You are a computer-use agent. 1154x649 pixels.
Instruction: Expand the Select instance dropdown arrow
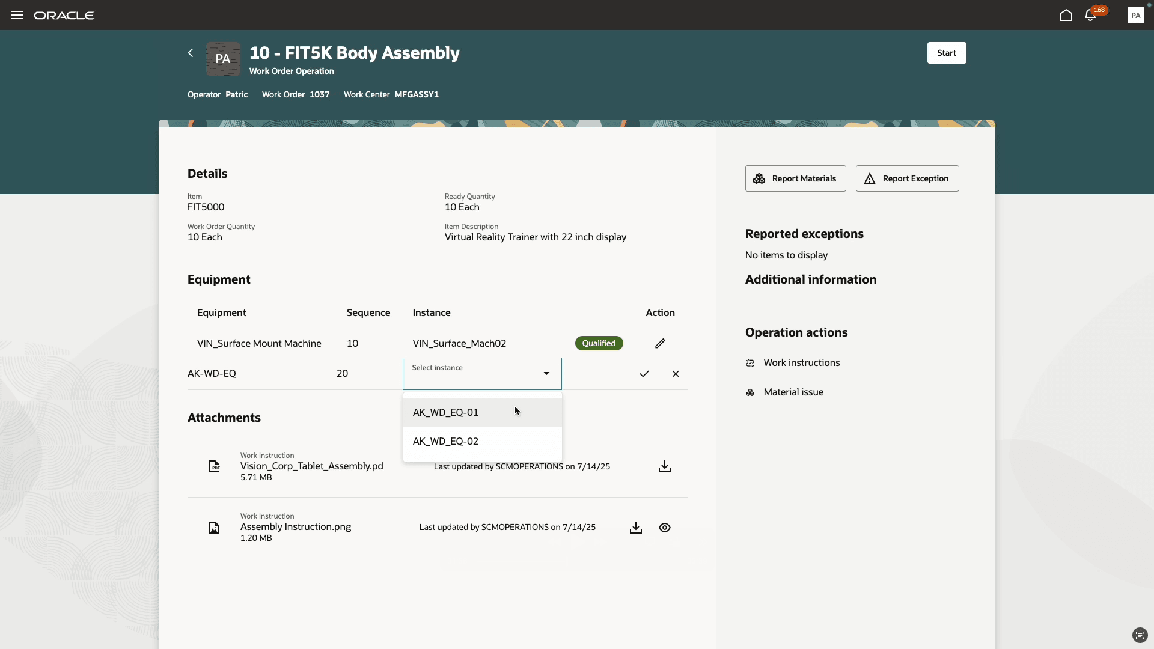(x=546, y=374)
